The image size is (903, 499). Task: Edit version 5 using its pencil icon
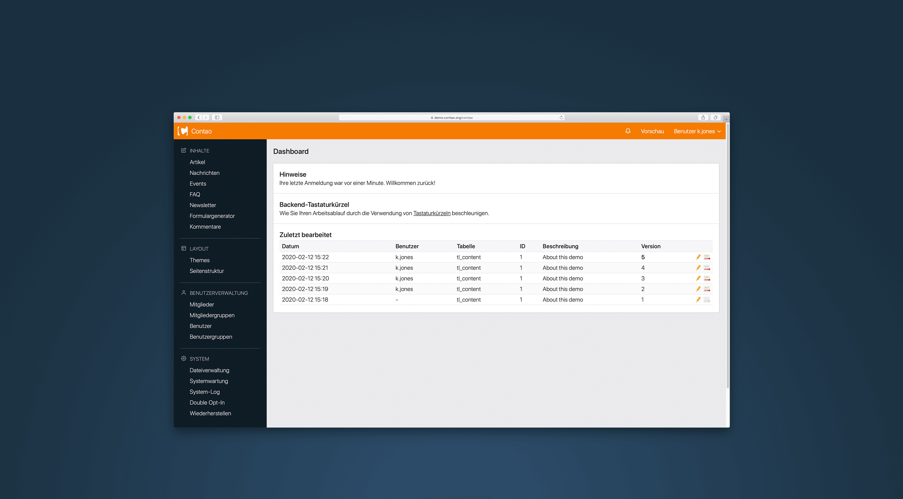click(698, 257)
